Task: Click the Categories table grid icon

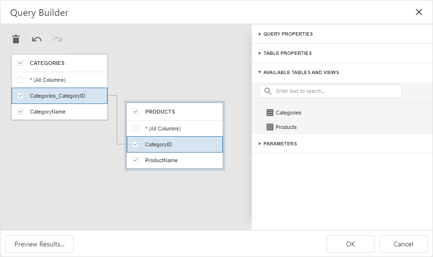Action: 270,113
